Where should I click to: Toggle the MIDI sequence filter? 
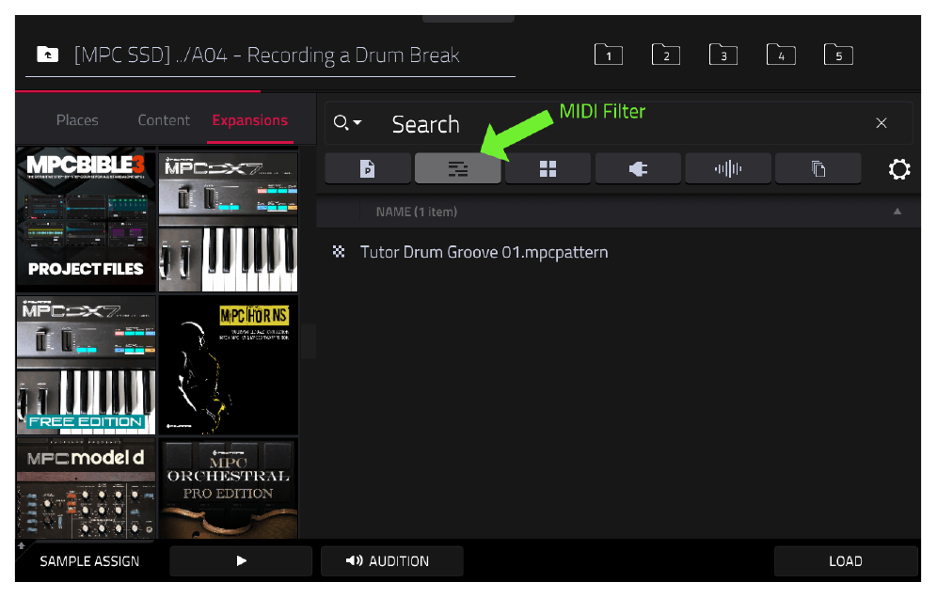click(458, 168)
